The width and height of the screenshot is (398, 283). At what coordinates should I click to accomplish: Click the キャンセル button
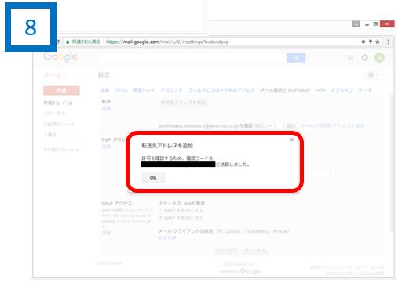click(255, 250)
